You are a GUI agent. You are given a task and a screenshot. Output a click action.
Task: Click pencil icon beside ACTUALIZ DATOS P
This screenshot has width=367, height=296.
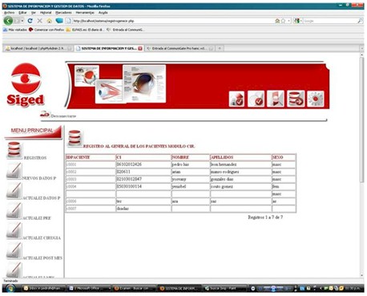[x=14, y=191]
